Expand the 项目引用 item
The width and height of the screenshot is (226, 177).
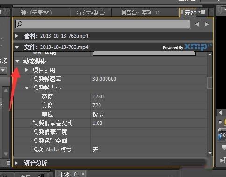[27, 70]
